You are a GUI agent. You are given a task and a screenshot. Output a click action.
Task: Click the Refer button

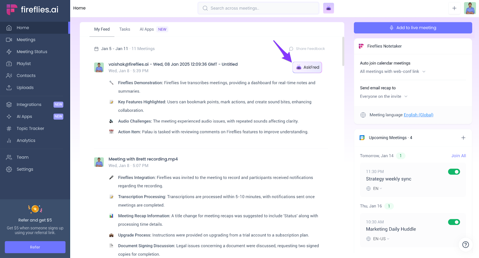[35, 247]
